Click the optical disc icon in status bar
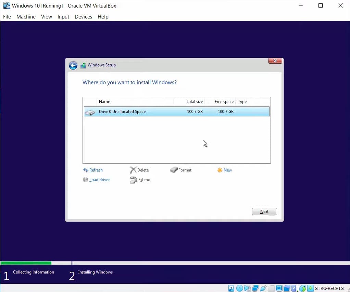Image resolution: width=350 pixels, height=292 pixels. 240,288
